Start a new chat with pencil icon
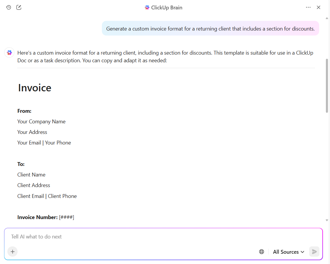Image resolution: width=330 pixels, height=264 pixels. tap(19, 7)
